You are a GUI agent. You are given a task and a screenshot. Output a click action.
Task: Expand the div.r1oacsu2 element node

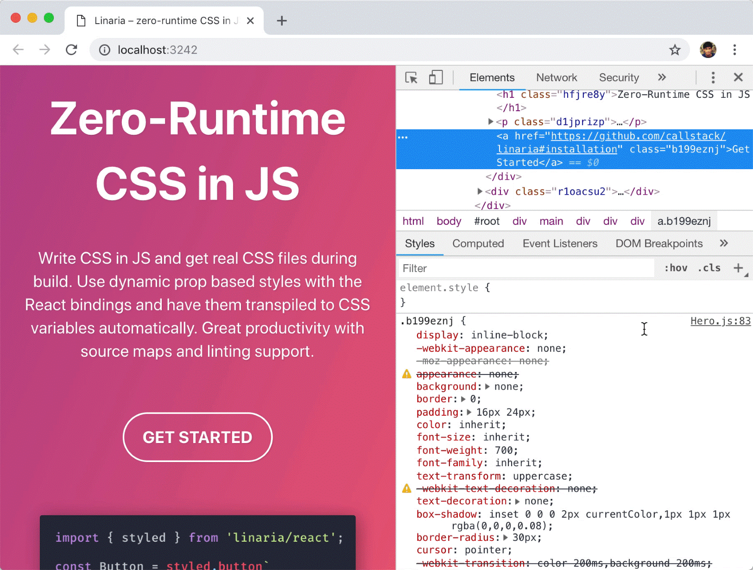pyautogui.click(x=480, y=191)
